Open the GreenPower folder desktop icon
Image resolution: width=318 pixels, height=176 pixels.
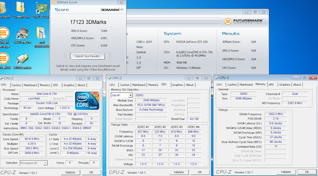(x=22, y=10)
